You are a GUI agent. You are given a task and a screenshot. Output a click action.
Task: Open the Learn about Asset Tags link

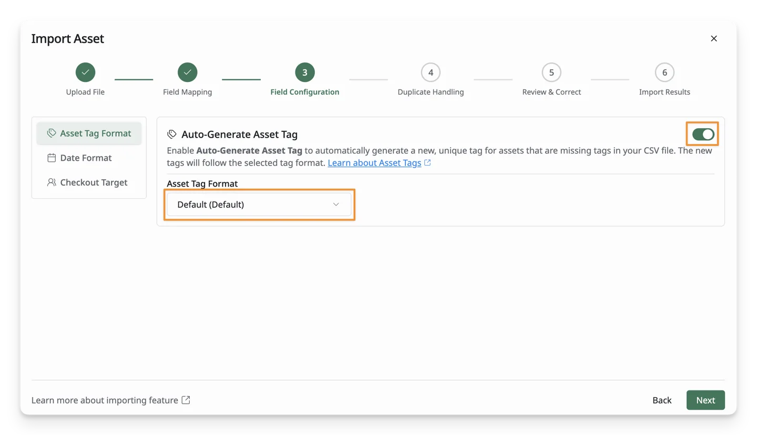(374, 163)
